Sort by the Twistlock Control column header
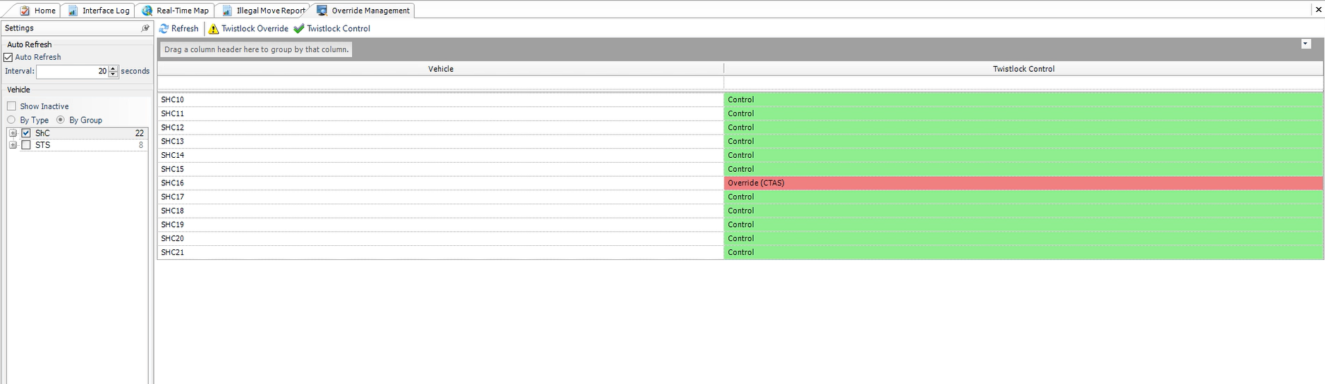The height and width of the screenshot is (384, 1325). tap(1023, 69)
